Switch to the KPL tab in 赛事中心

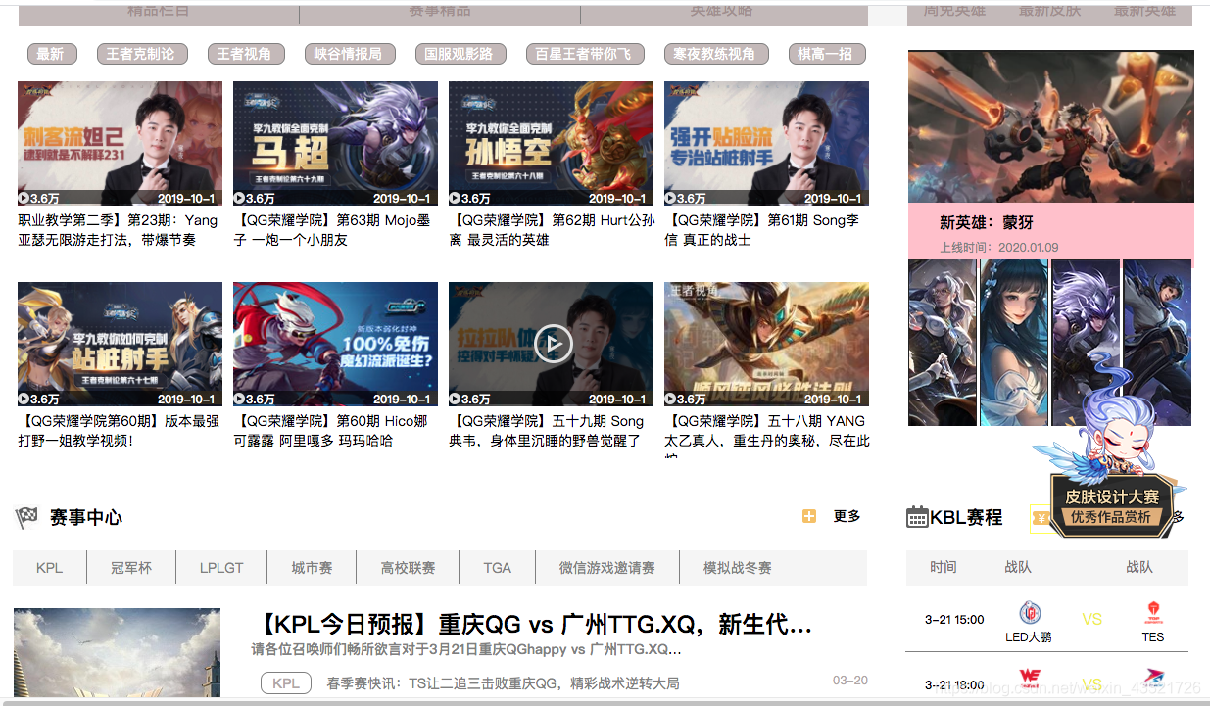[49, 567]
